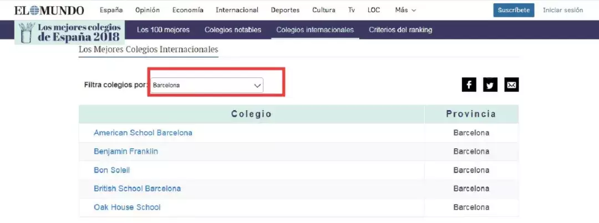The height and width of the screenshot is (223, 599).
Task: Open the El Mundo logo homepage
Action: [x=49, y=11]
